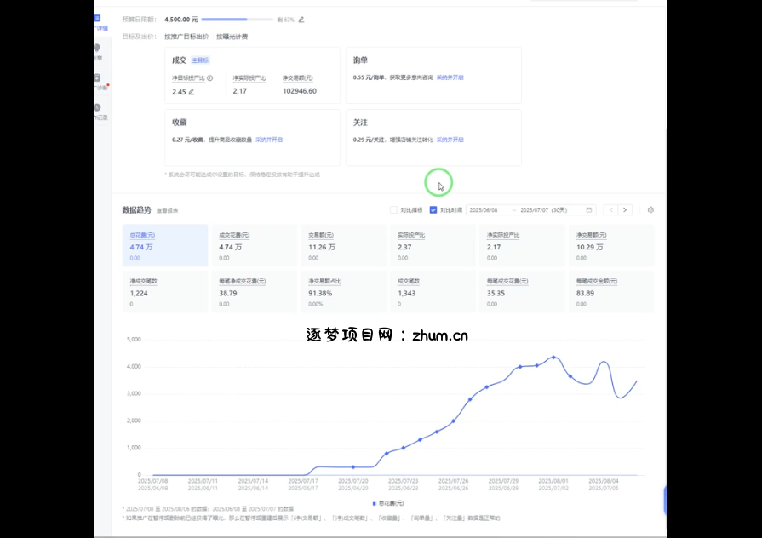Screen dimensions: 762x538
Task: Go to the next date period arrow
Action: point(625,209)
